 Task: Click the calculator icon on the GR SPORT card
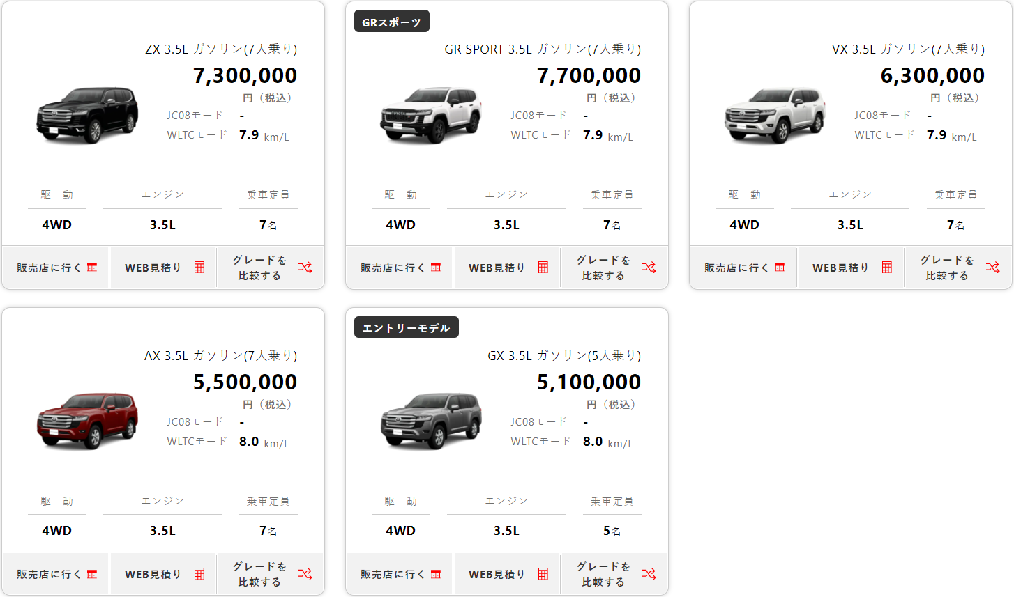click(x=543, y=268)
